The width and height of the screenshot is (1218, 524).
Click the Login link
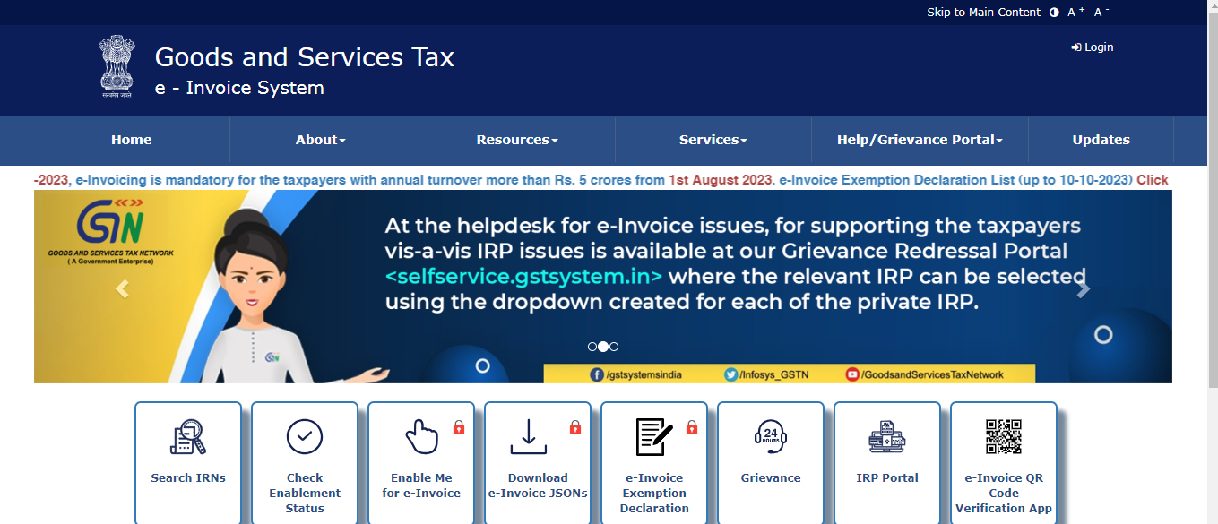1093,47
